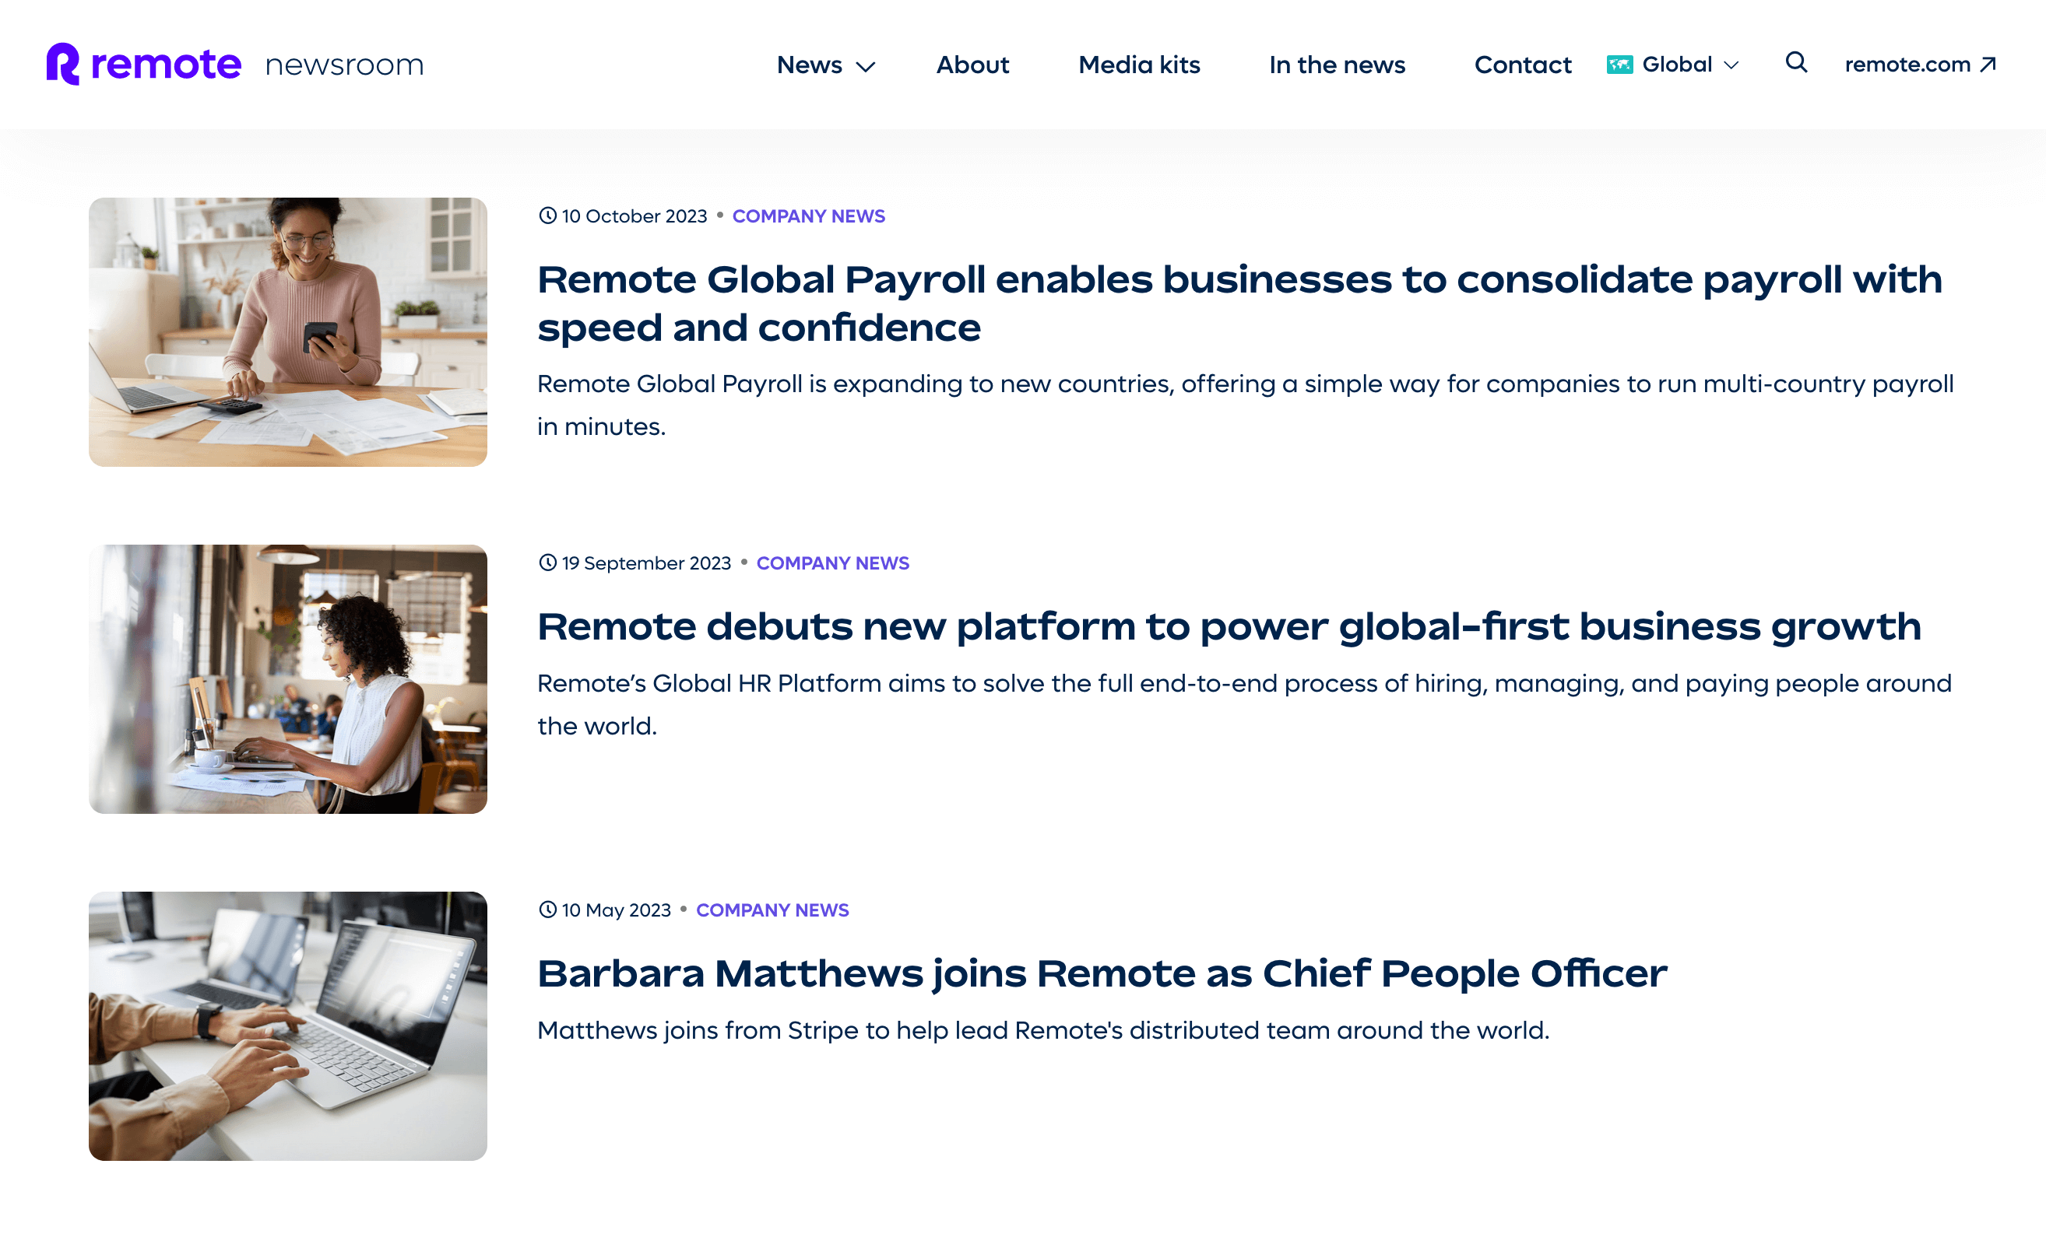Image resolution: width=2046 pixels, height=1234 pixels.
Task: Open the Barbara Matthews article headline
Action: (1102, 973)
